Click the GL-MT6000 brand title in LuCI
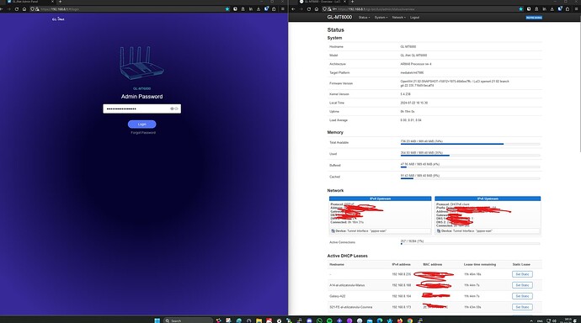Image resolution: width=581 pixels, height=323 pixels. (339, 18)
